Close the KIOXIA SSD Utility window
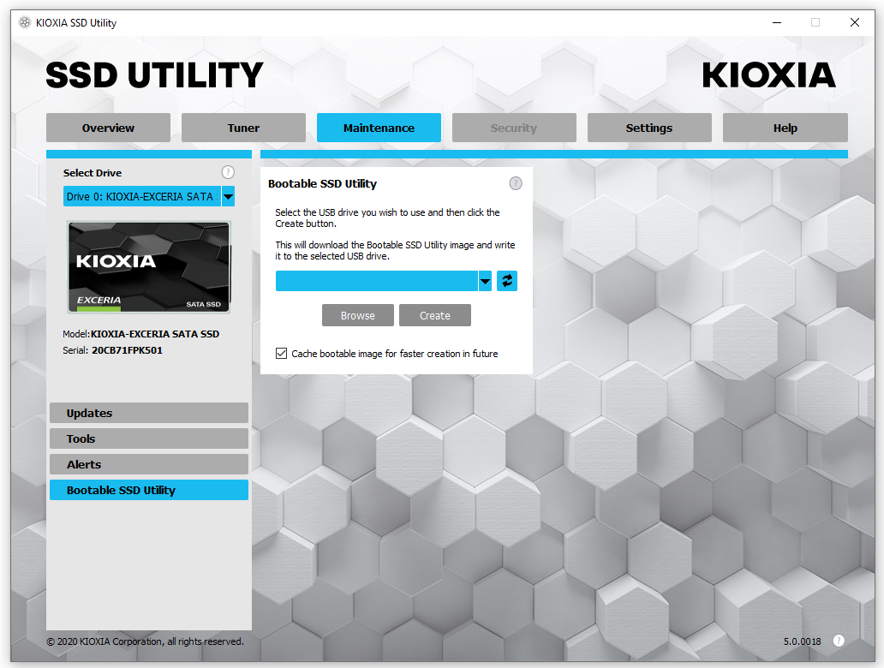The width and height of the screenshot is (884, 668). (x=855, y=22)
